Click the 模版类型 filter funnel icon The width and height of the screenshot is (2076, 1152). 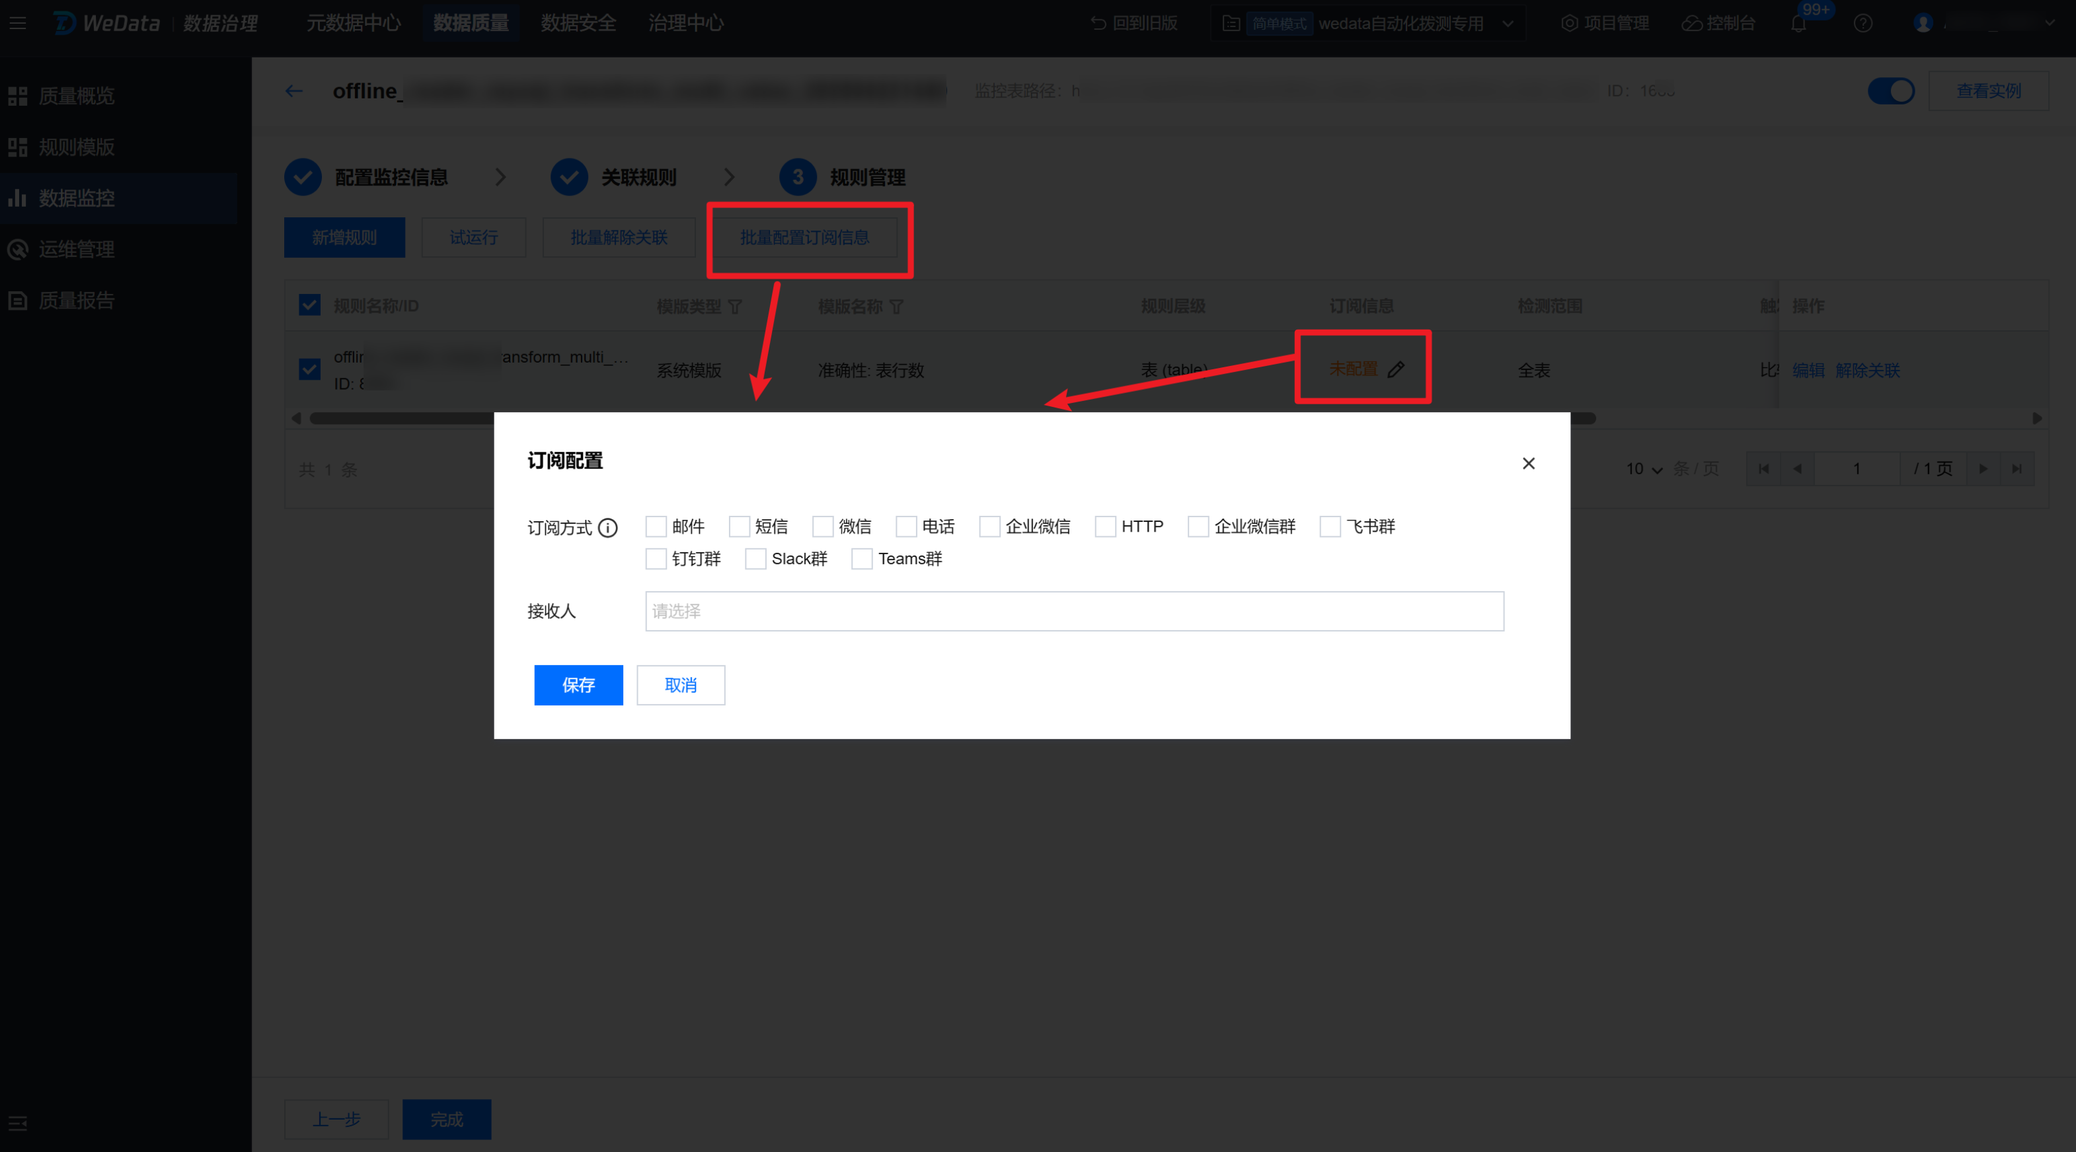pos(735,306)
